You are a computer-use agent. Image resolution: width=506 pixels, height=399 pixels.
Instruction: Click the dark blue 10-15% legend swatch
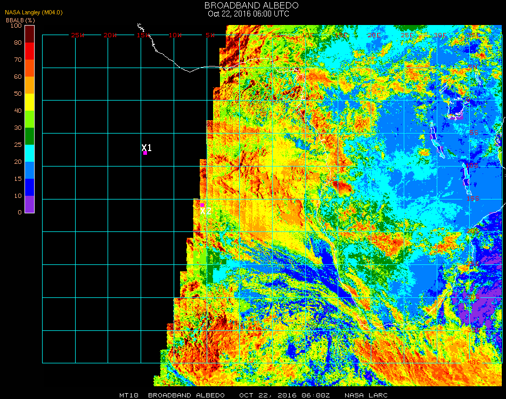[x=29, y=187]
